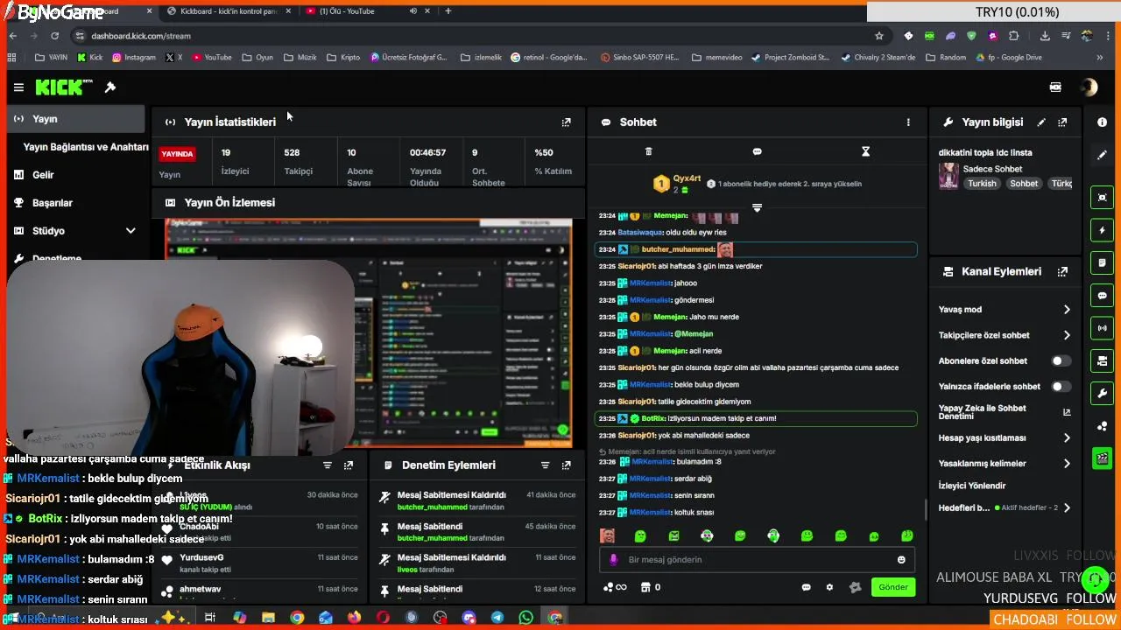Toggle Abonelere özel sohbet switch
The height and width of the screenshot is (630, 1121).
click(1061, 360)
